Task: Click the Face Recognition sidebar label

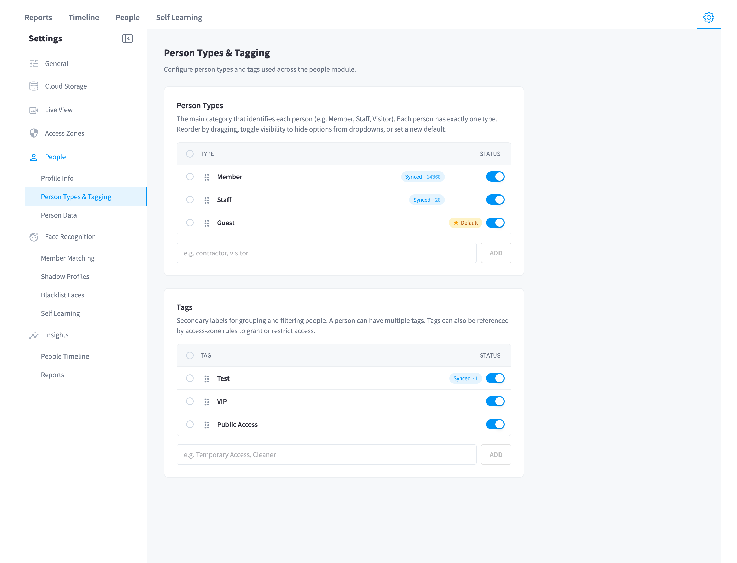Action: pyautogui.click(x=70, y=237)
